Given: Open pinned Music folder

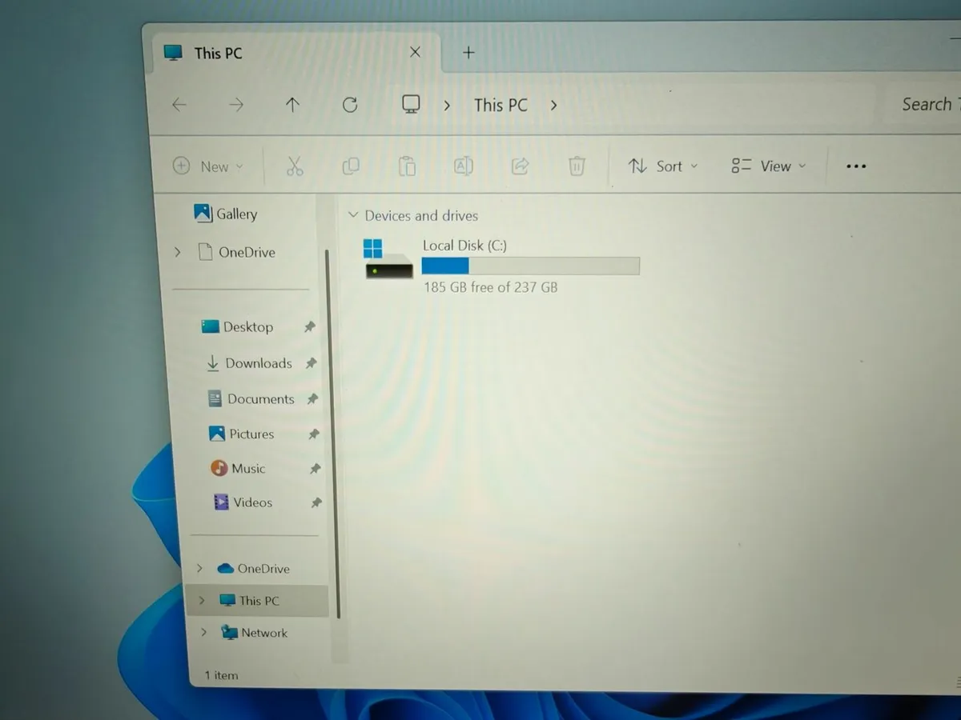Looking at the screenshot, I should tap(238, 468).
